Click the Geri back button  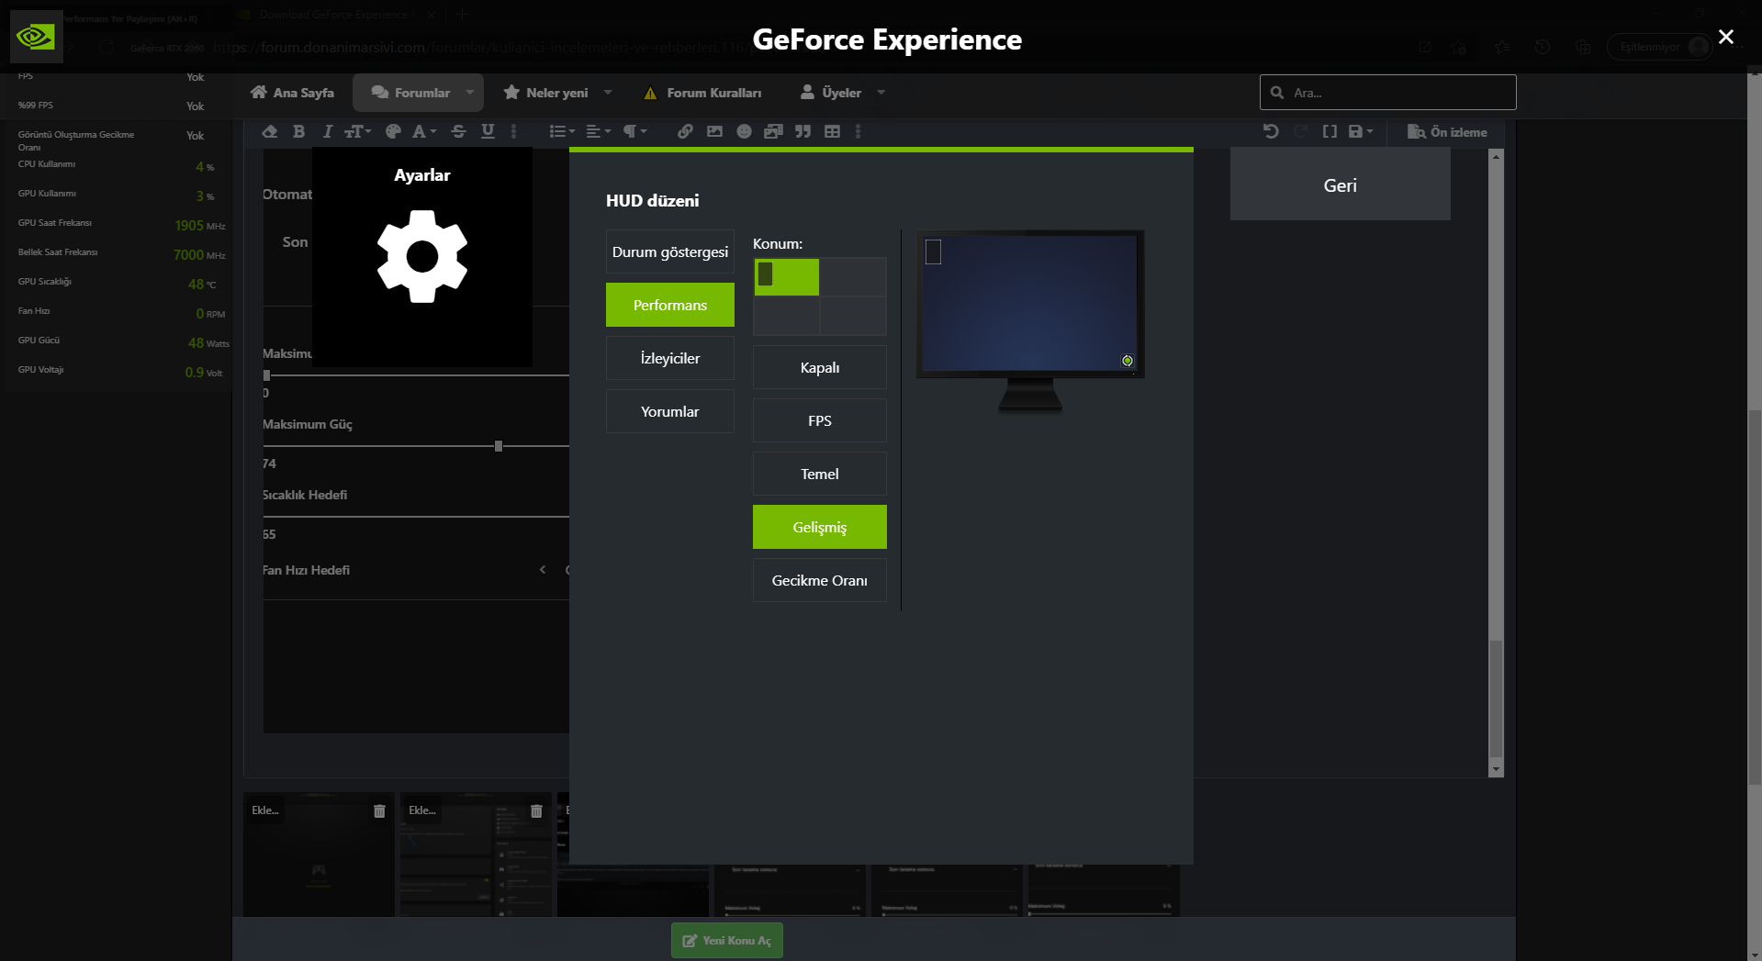(1341, 185)
